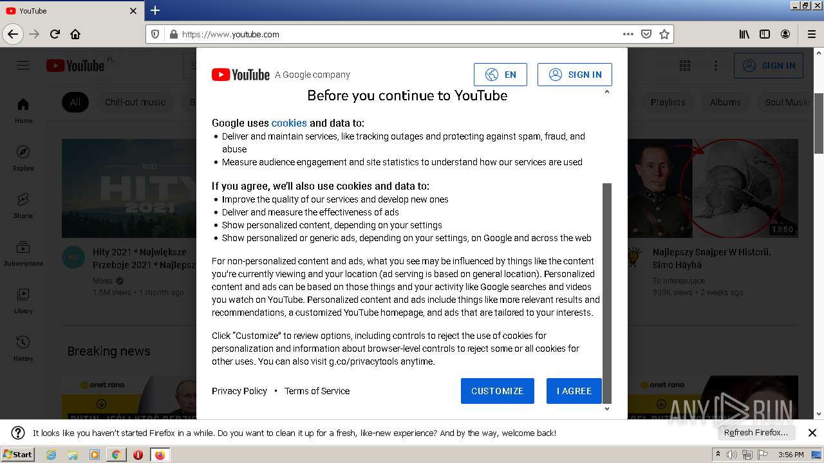The image size is (824, 463).
Task: Save page to Pocket icon
Action: pyautogui.click(x=646, y=34)
